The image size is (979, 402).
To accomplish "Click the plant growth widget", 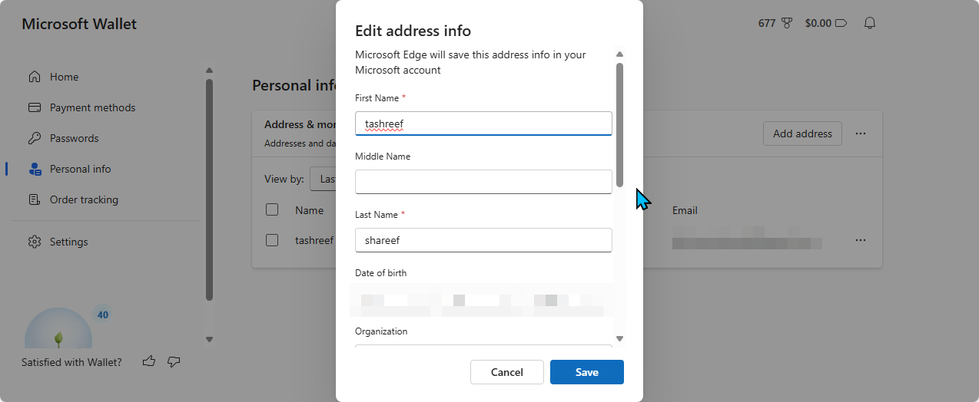I will coord(58,330).
